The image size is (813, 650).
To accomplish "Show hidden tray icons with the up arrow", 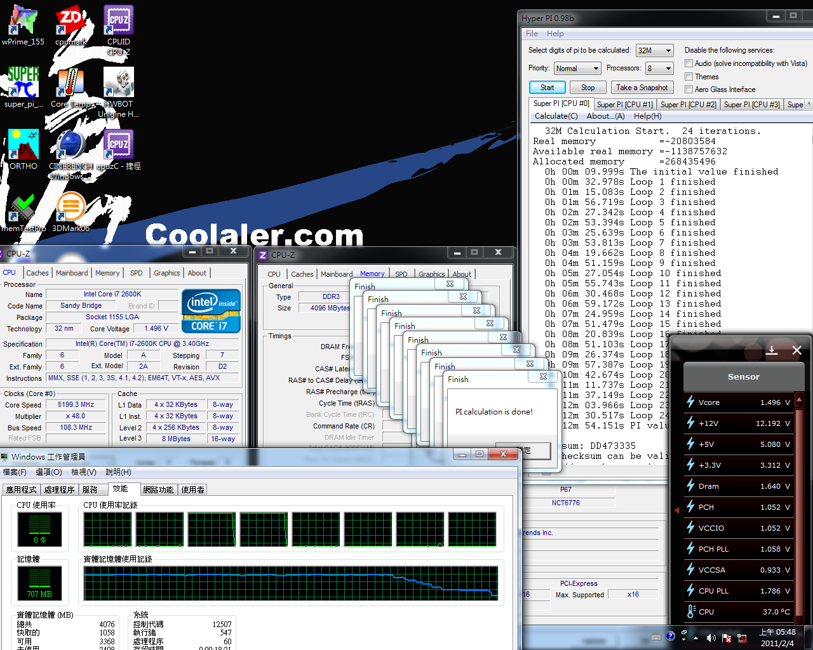I will pos(696,637).
